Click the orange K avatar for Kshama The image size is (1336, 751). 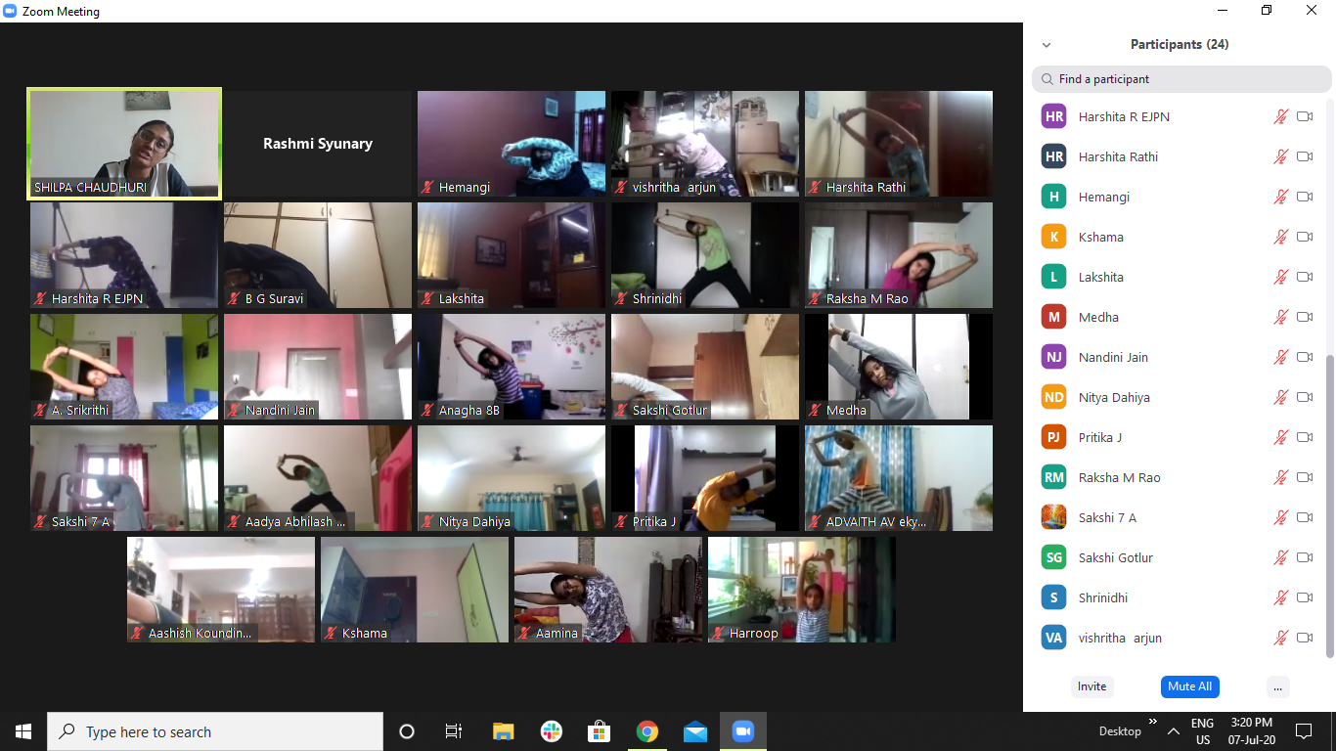pyautogui.click(x=1053, y=237)
